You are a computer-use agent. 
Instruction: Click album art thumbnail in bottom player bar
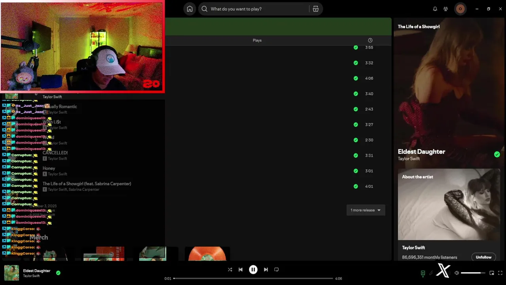[x=11, y=273]
